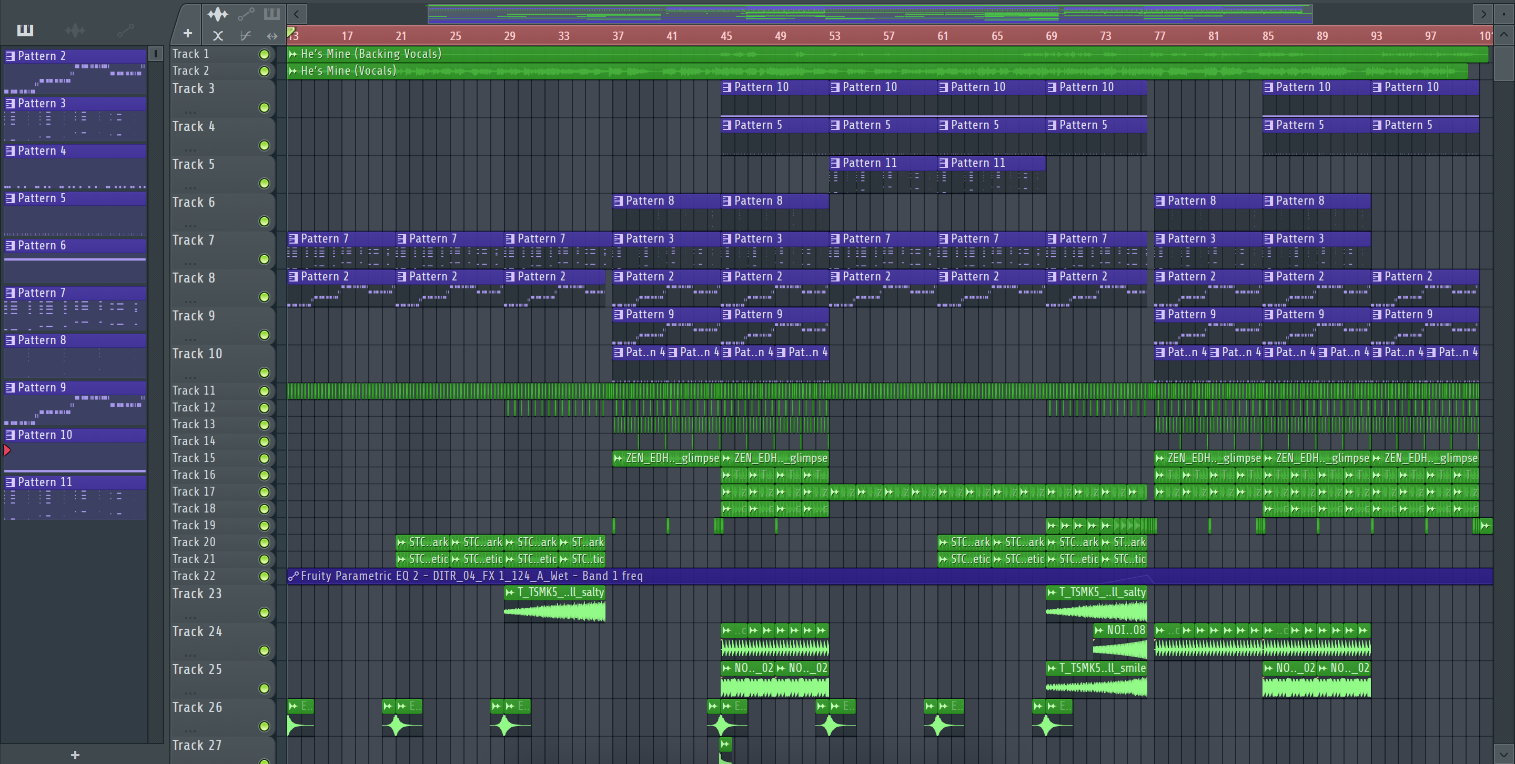Focus pattern clips with the piano icon
The width and height of the screenshot is (1515, 764).
[x=272, y=14]
